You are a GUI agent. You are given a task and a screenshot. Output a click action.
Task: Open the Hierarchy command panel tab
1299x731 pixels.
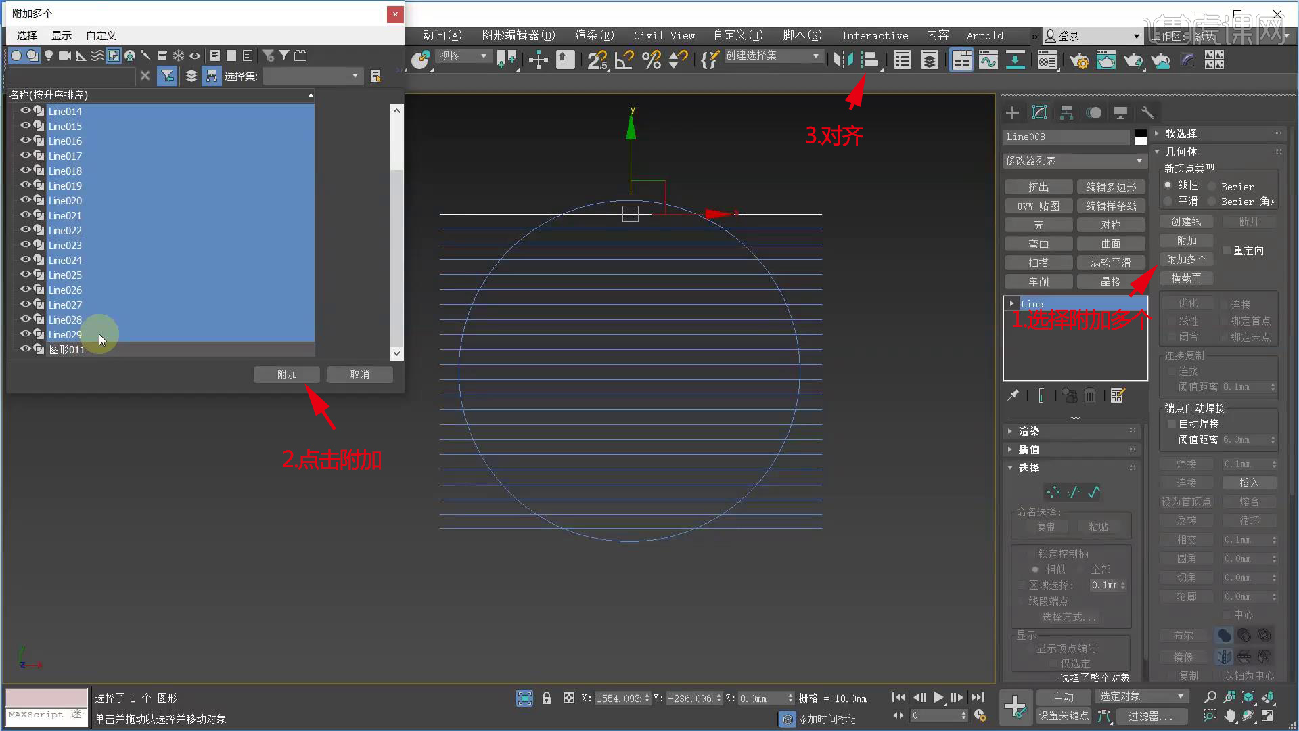pyautogui.click(x=1067, y=112)
